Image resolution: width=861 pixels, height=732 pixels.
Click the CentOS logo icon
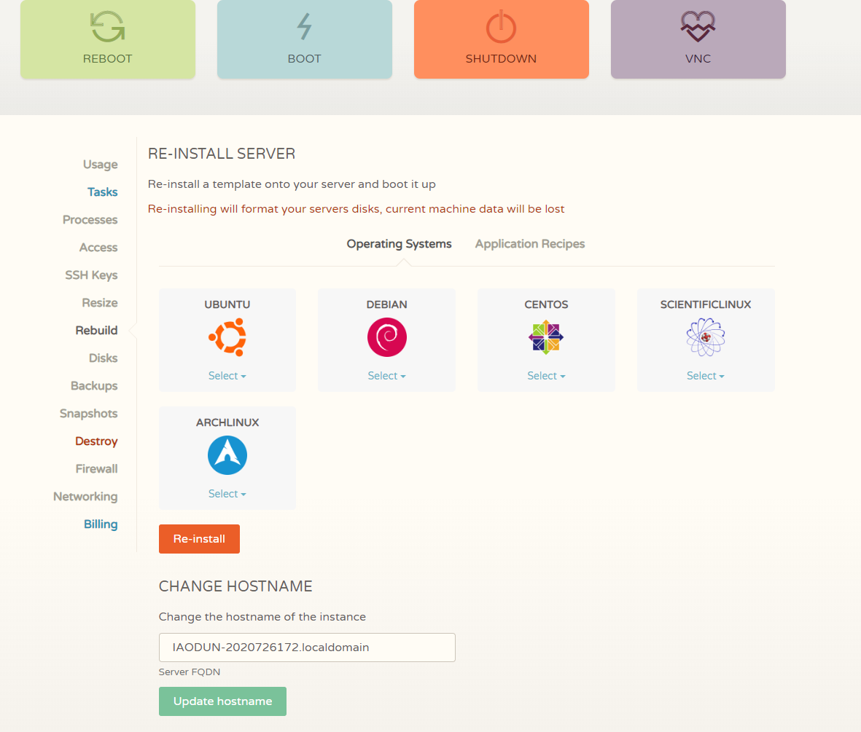(x=546, y=337)
